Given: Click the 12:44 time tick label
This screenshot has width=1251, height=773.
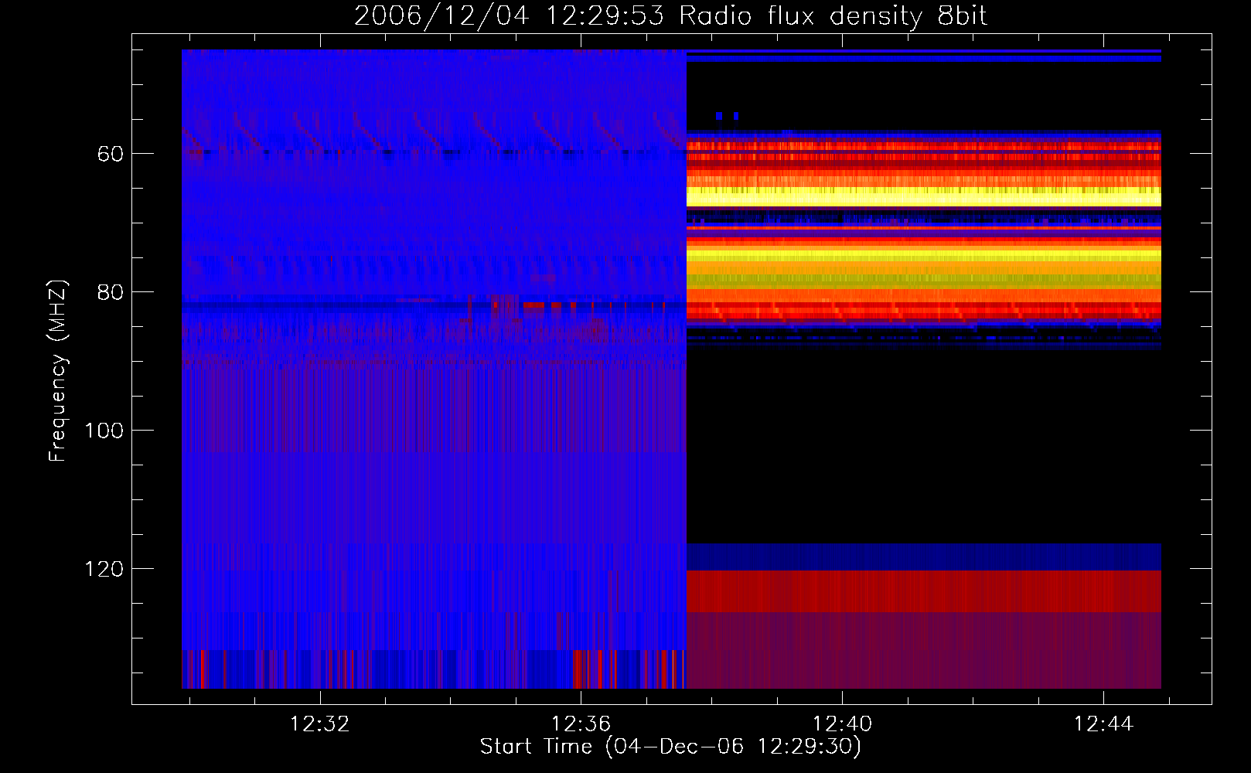Looking at the screenshot, I should [1103, 724].
